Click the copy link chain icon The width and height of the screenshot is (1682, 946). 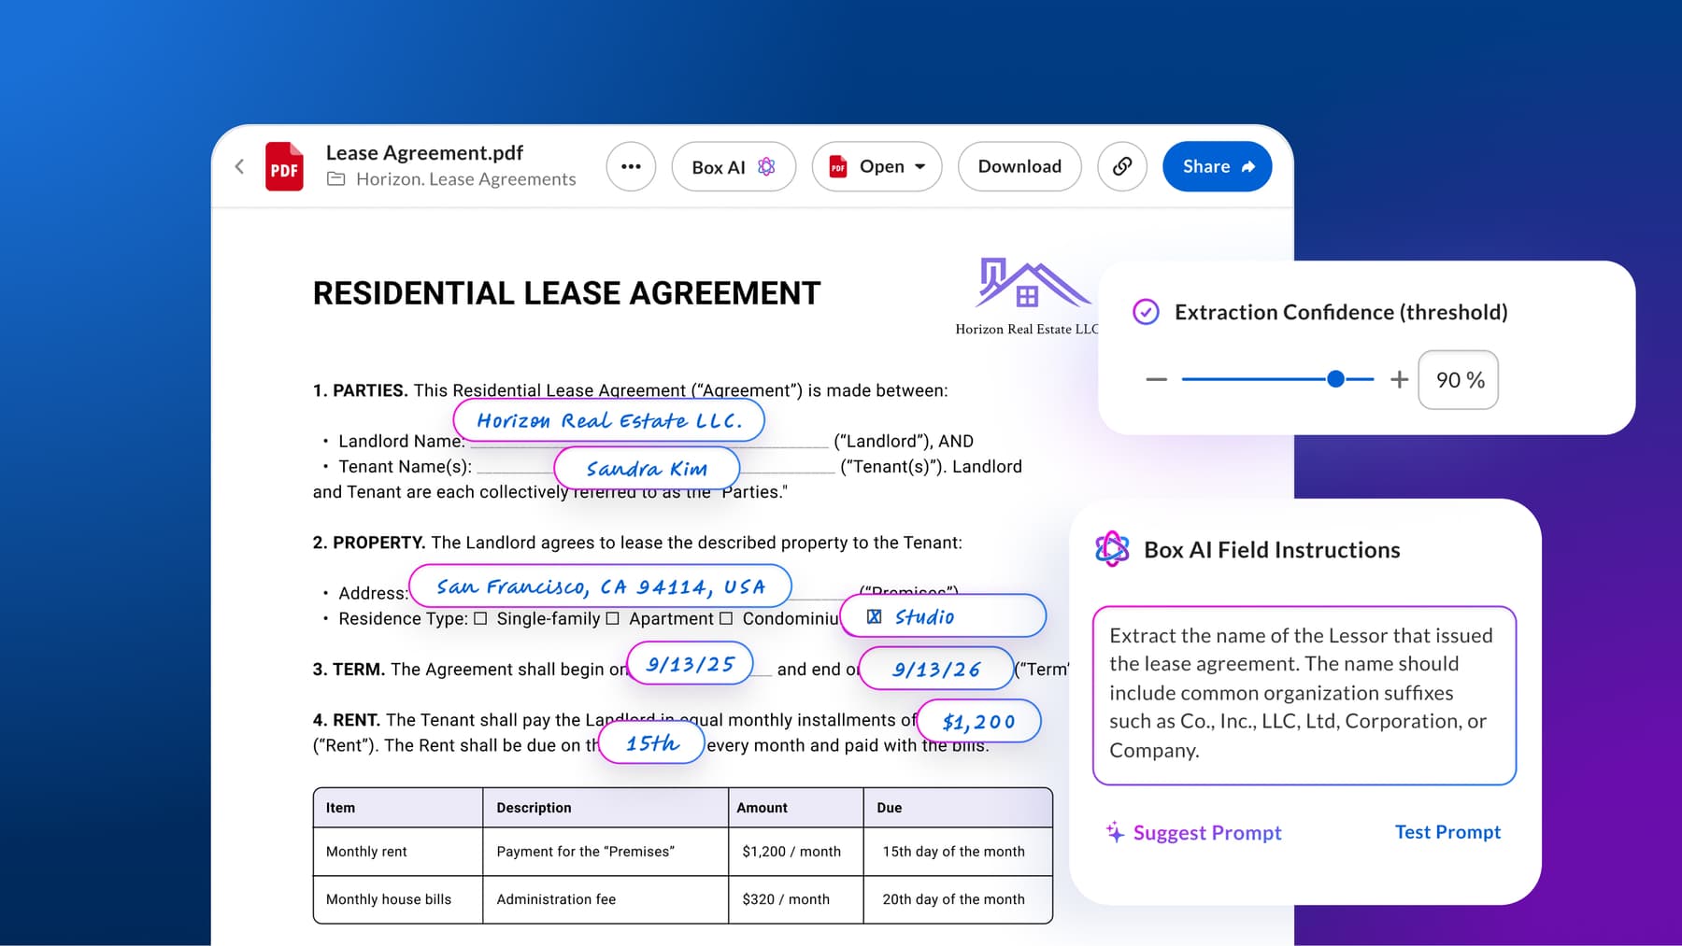coord(1121,166)
